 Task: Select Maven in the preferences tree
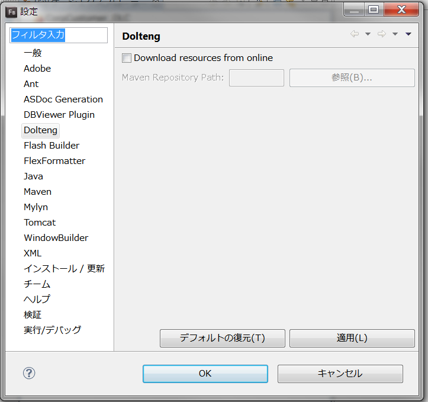coord(38,192)
